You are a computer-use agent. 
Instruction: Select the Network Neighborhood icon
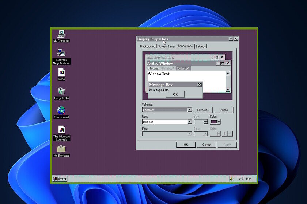click(x=61, y=57)
